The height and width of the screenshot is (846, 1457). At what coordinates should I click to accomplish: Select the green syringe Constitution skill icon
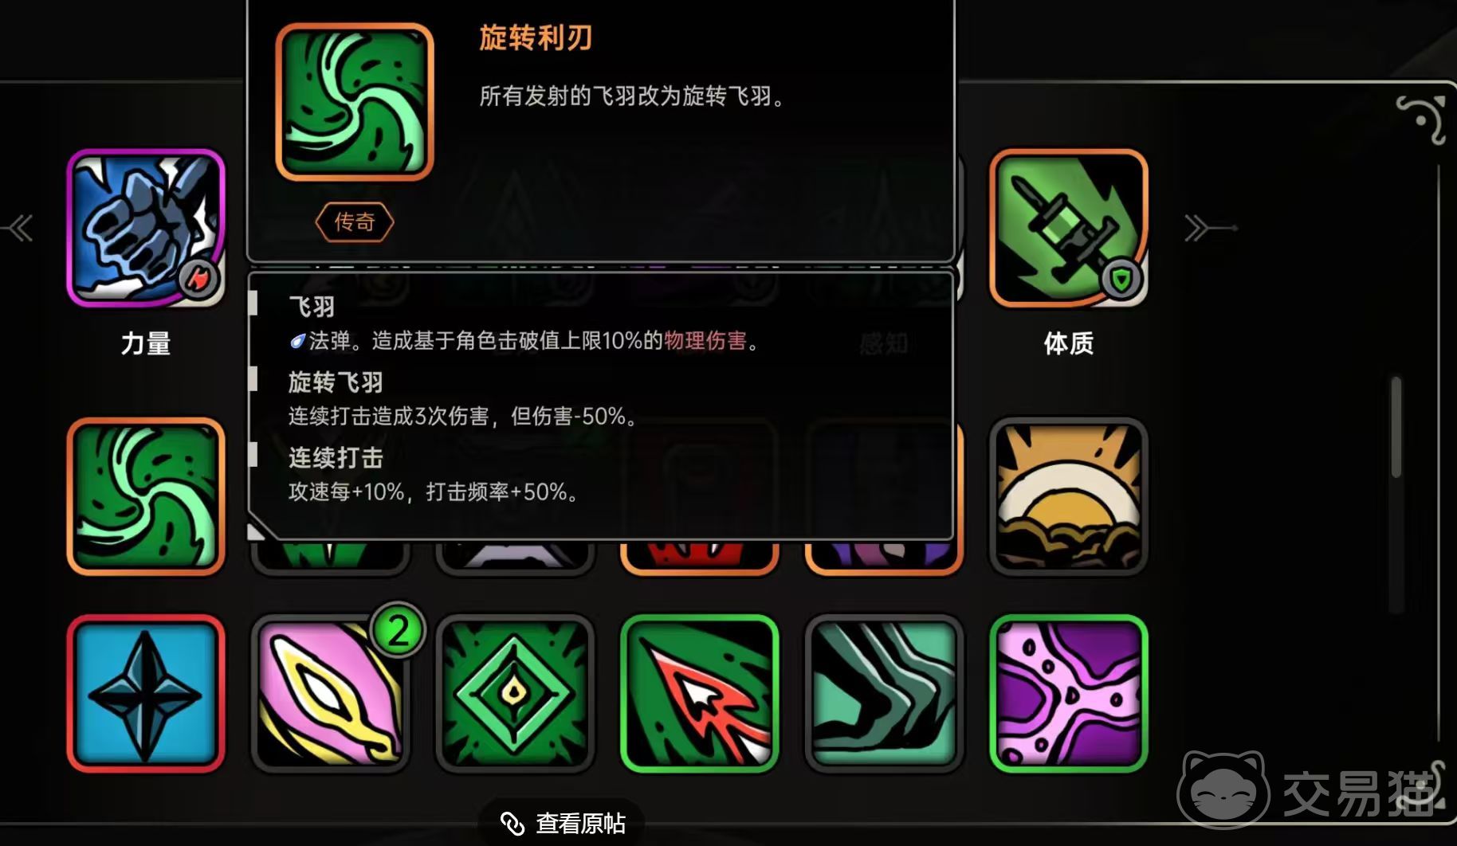pyautogui.click(x=1068, y=228)
